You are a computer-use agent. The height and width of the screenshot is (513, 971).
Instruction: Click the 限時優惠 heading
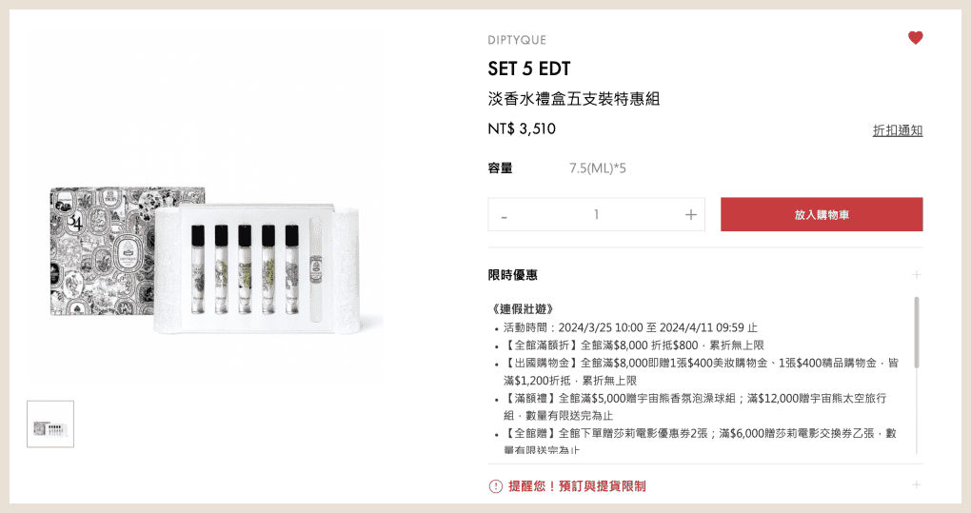[513, 275]
